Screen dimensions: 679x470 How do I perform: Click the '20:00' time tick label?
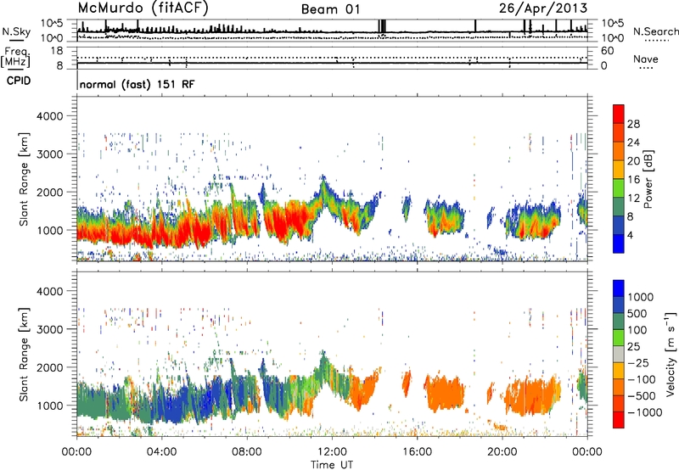point(502,452)
